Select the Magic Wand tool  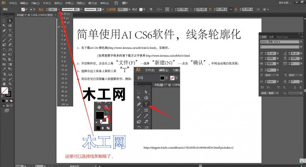(x=4, y=26)
